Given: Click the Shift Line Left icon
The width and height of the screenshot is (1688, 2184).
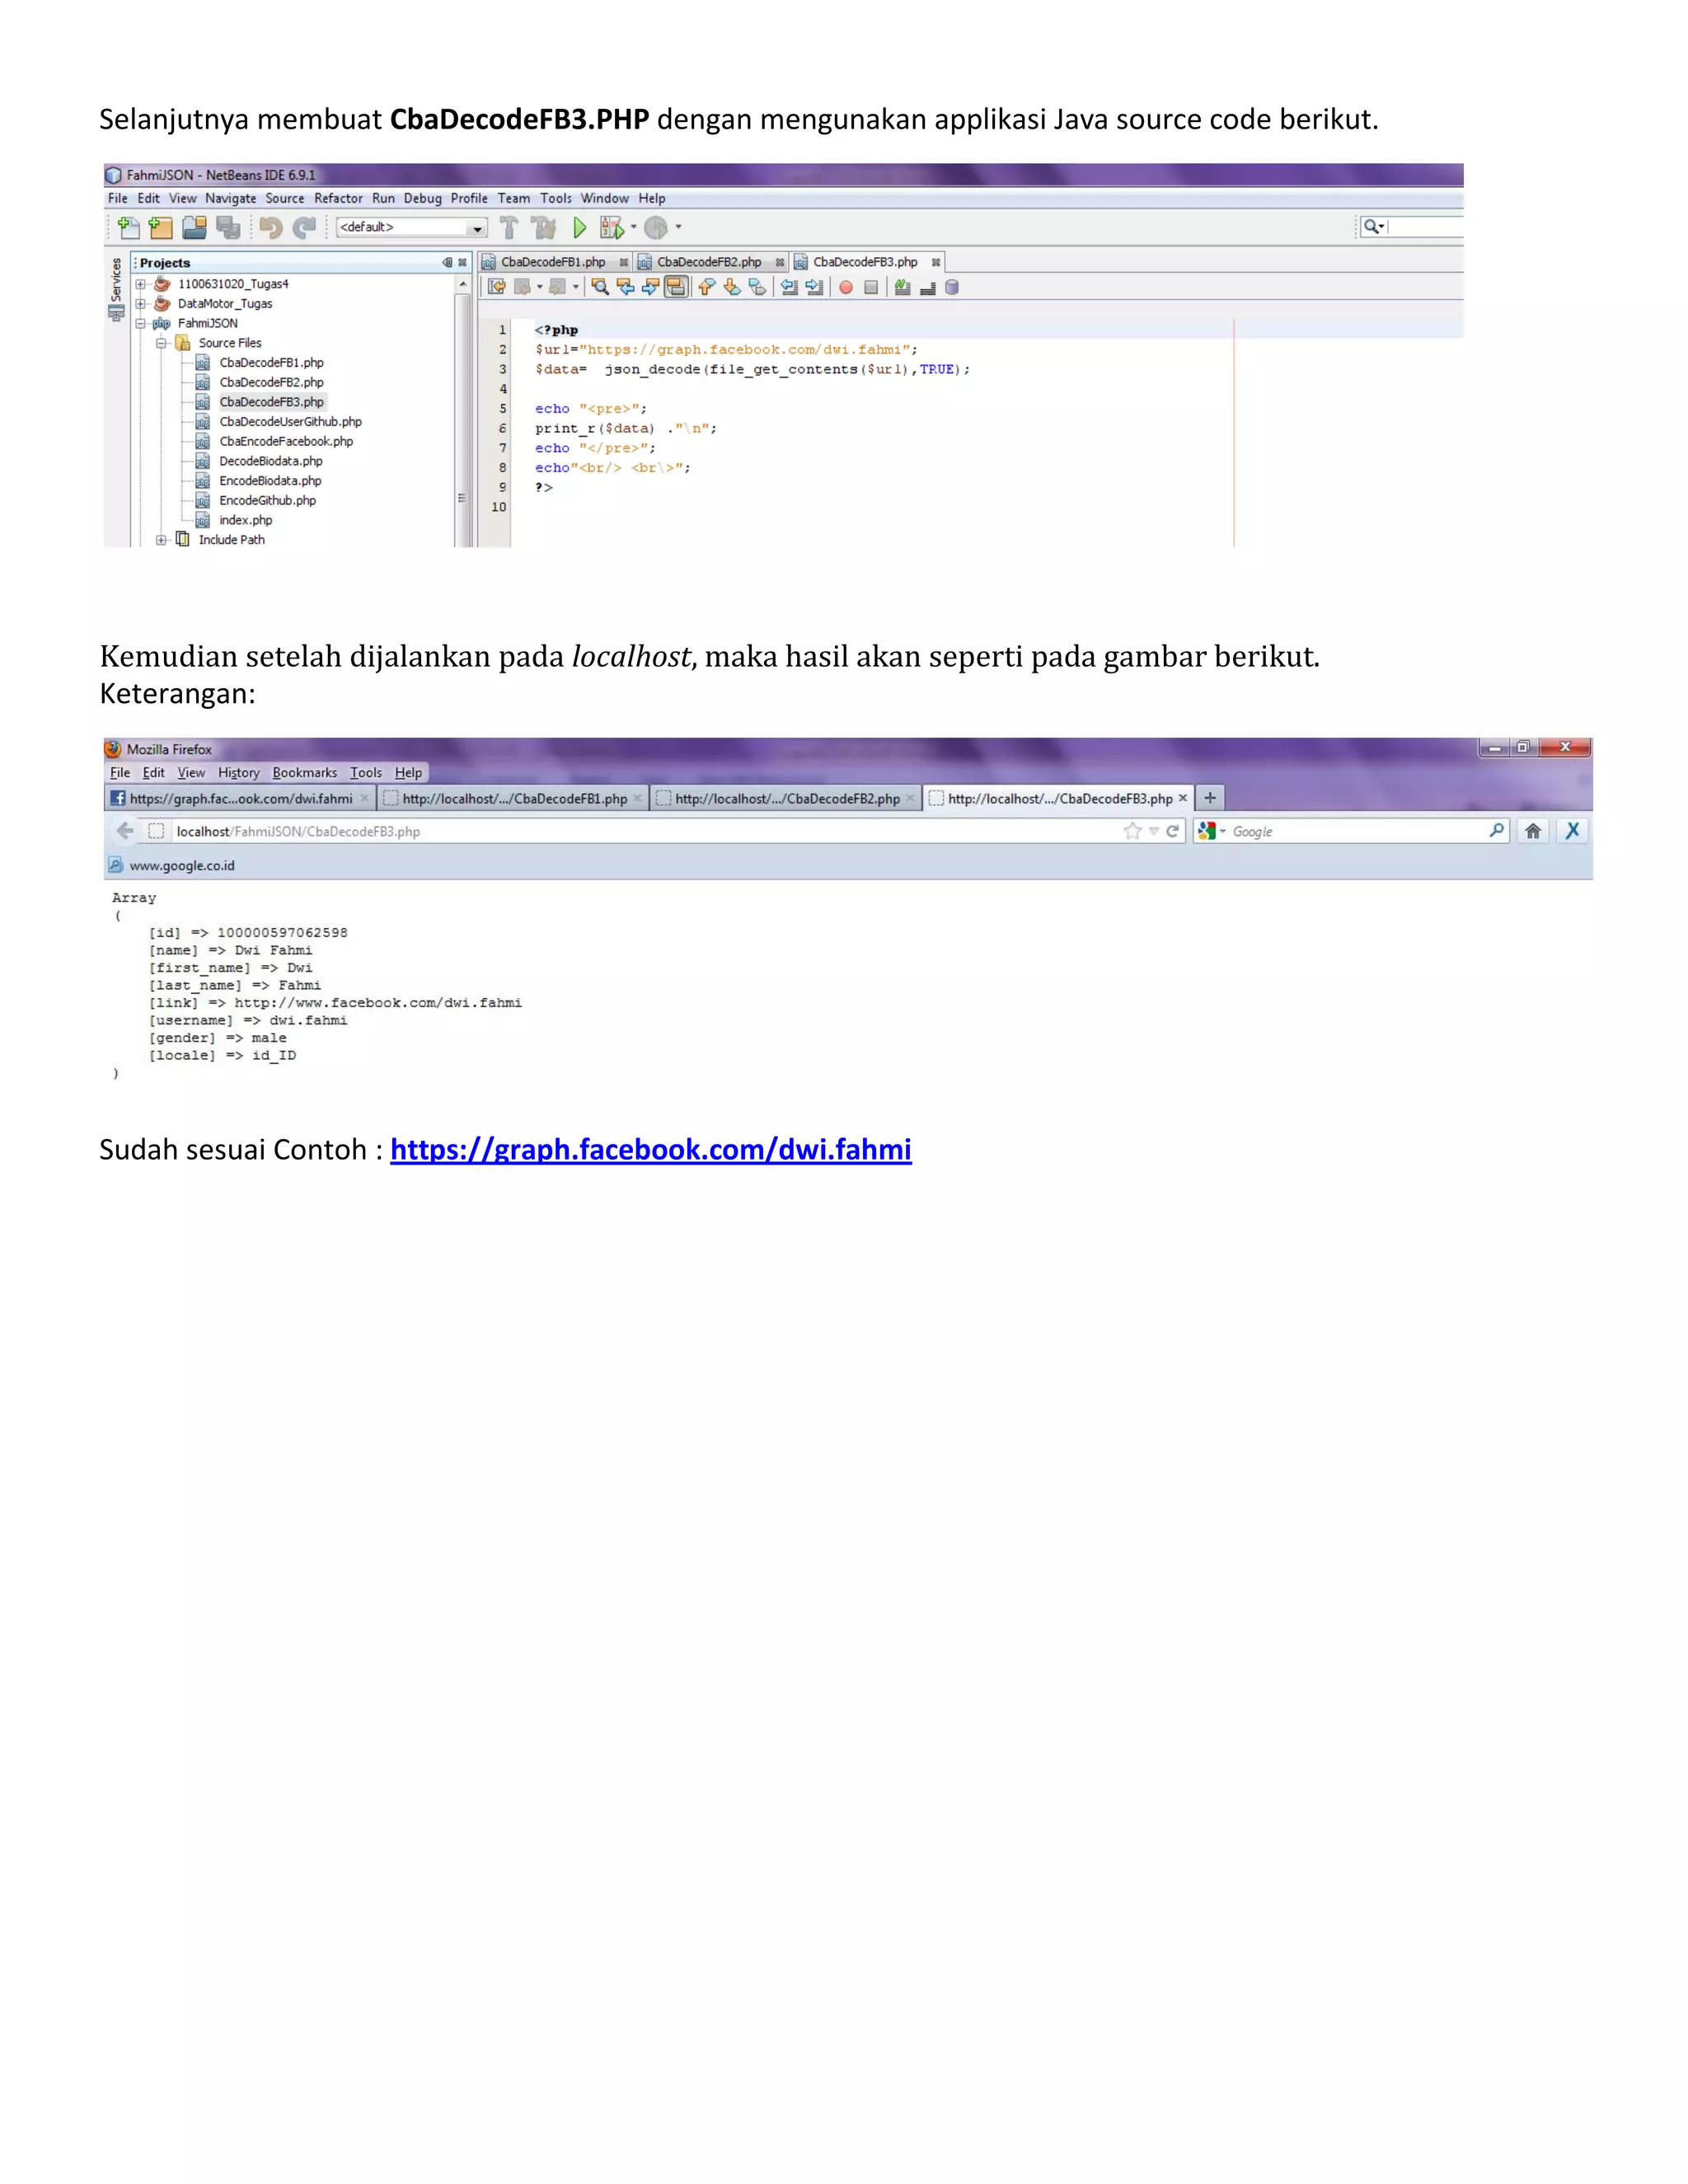Looking at the screenshot, I should pos(789,288).
